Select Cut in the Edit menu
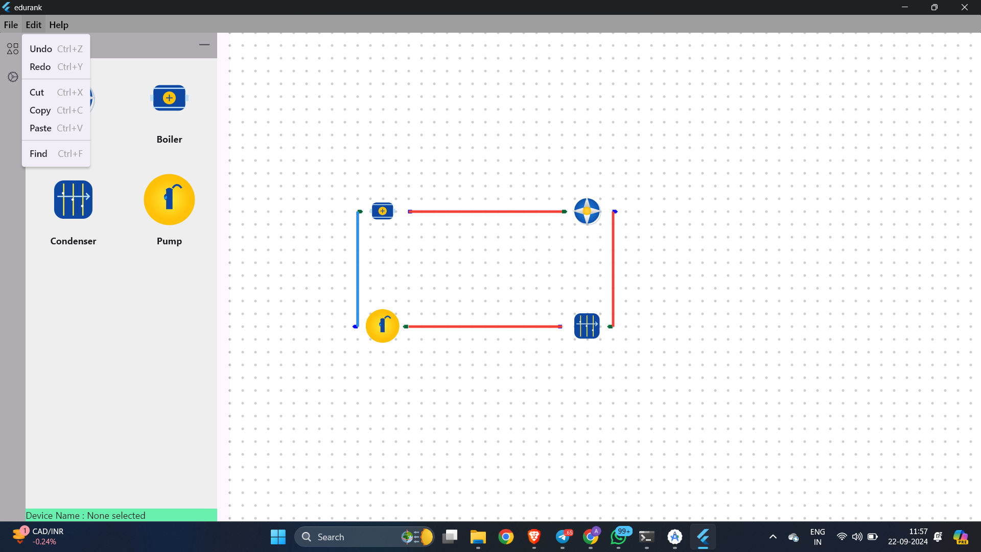 point(56,92)
